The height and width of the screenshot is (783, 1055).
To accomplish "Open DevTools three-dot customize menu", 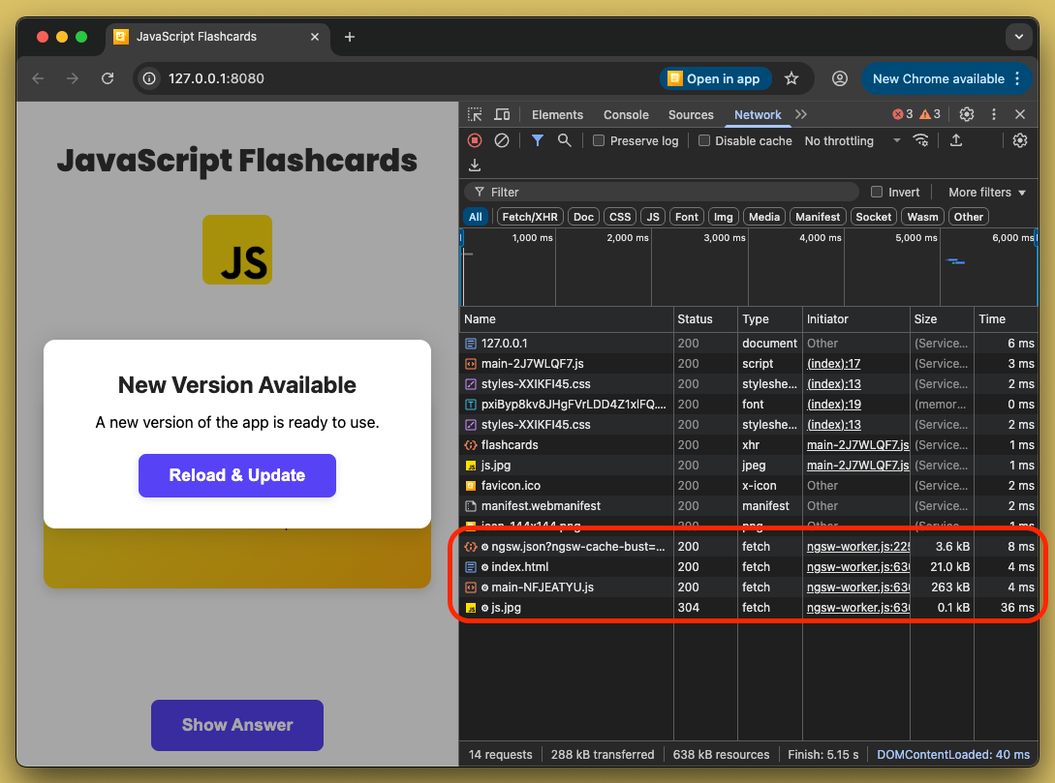I will (x=994, y=114).
